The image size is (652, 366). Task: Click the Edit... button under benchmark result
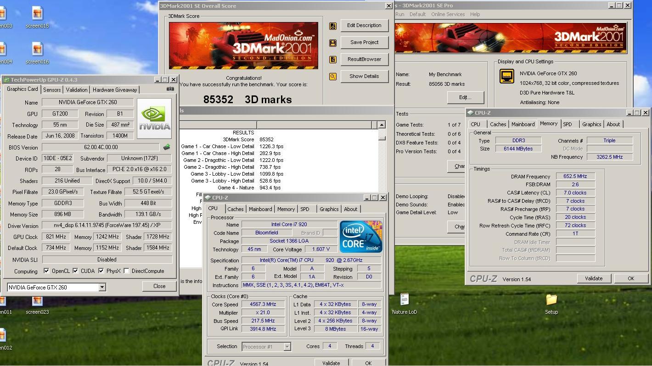click(465, 97)
